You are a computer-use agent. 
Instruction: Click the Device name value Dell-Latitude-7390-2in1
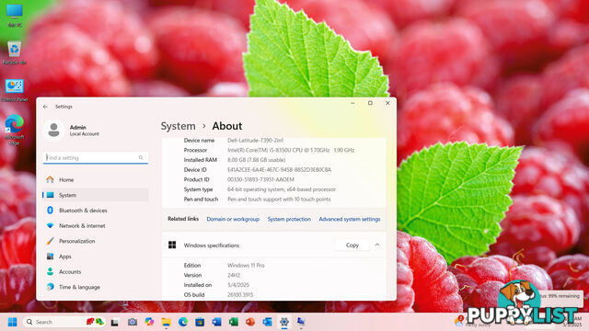coord(256,141)
